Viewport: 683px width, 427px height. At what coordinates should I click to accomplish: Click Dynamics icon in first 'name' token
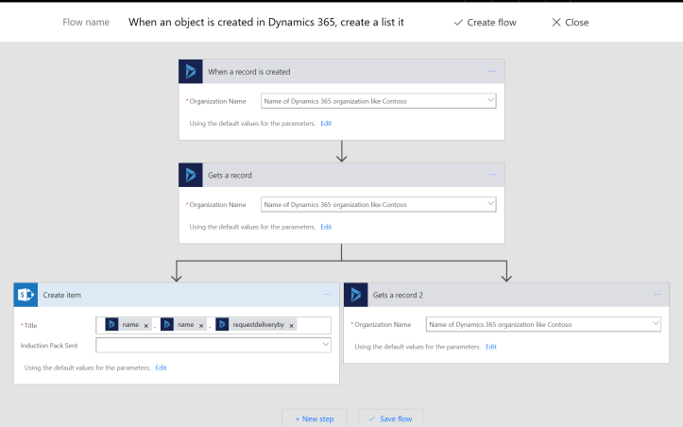111,325
